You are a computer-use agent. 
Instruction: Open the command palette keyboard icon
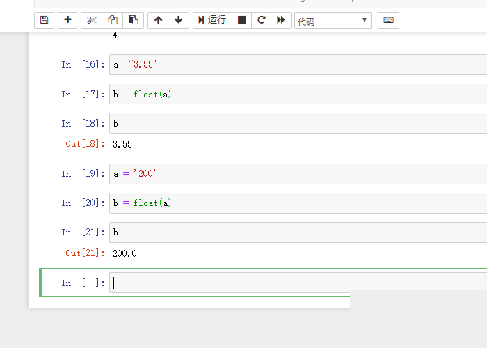[x=388, y=20]
